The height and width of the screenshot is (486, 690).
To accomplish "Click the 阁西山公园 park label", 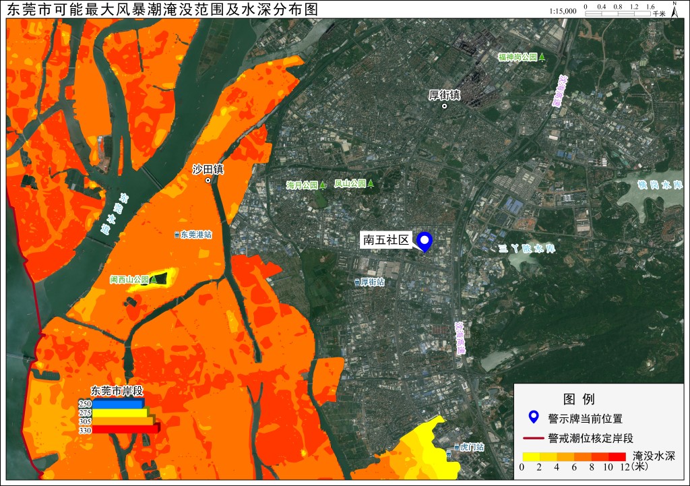I will (130, 280).
